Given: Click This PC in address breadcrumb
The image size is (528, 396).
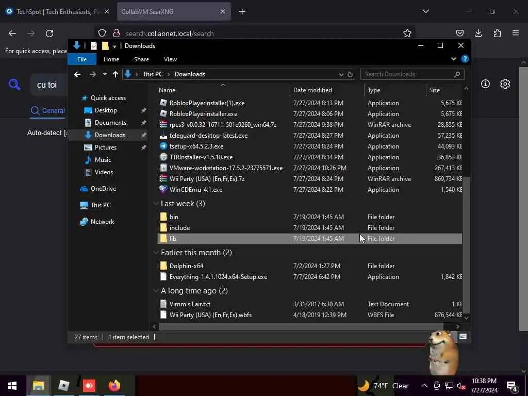Looking at the screenshot, I should pyautogui.click(x=153, y=74).
